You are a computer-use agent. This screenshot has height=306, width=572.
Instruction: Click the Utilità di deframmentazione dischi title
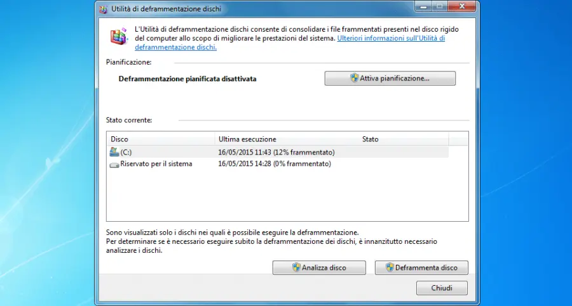tap(166, 9)
